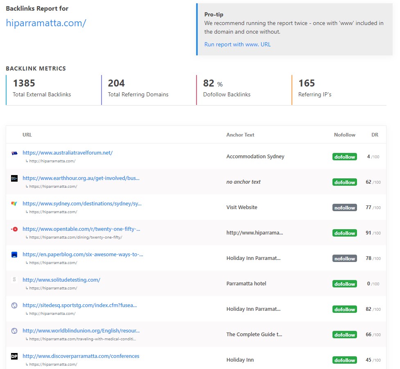Click the solitudetesting.com favicon icon
The image size is (400, 369).
[x=14, y=279]
